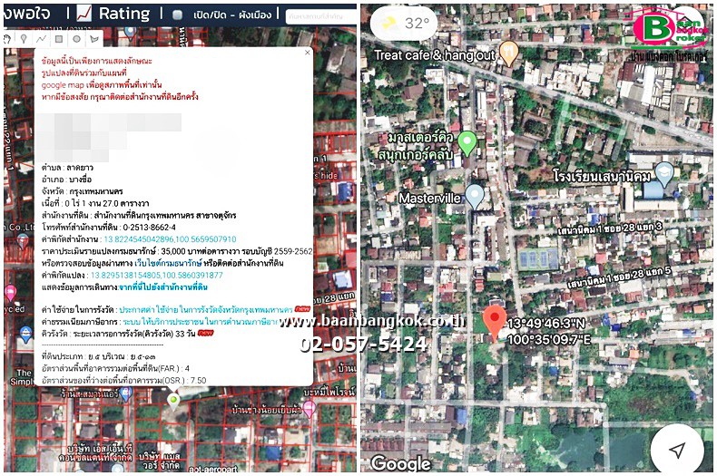The image size is (717, 476).
Task: Open the เว็บไซต์กรมธนารักษ์ link
Action: (168, 263)
